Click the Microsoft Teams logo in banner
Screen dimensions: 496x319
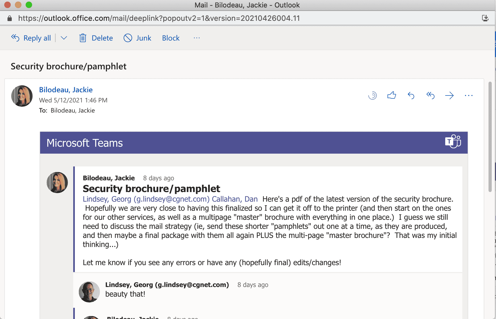(x=453, y=141)
